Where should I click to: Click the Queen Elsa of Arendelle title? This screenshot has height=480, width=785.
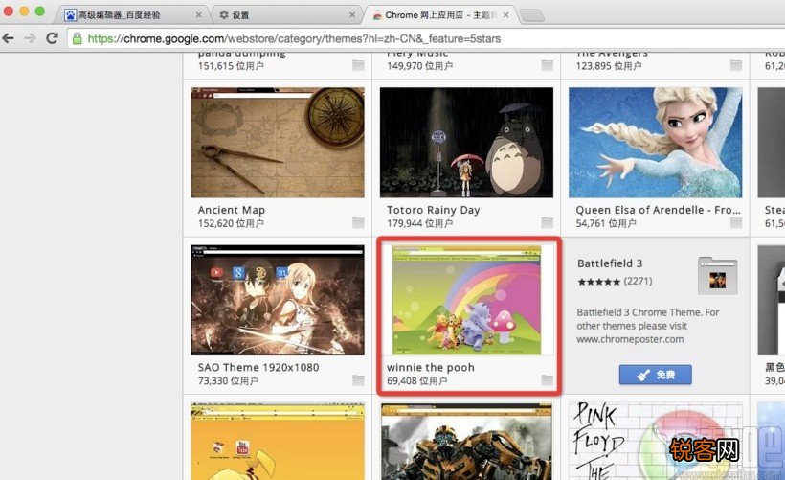[x=658, y=210]
